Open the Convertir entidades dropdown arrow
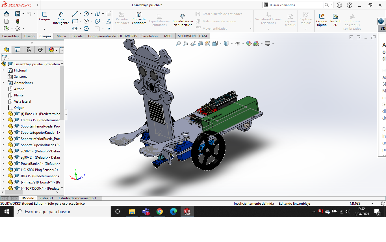Viewport: 386px width, 242px height. 139,29
